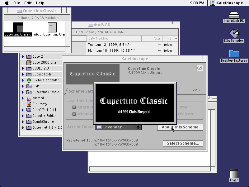Image resolution: width=249 pixels, height=187 pixels.
Task: Select the Scheme Settings tab
Action: 81,91
